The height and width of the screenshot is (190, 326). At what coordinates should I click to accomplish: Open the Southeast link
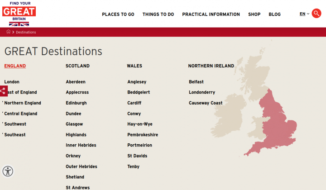15,135
